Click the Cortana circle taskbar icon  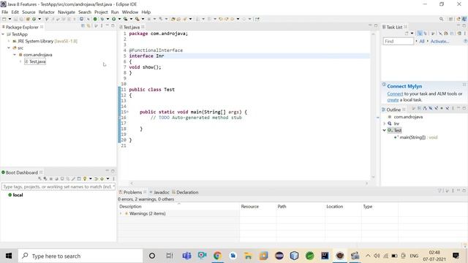152,256
